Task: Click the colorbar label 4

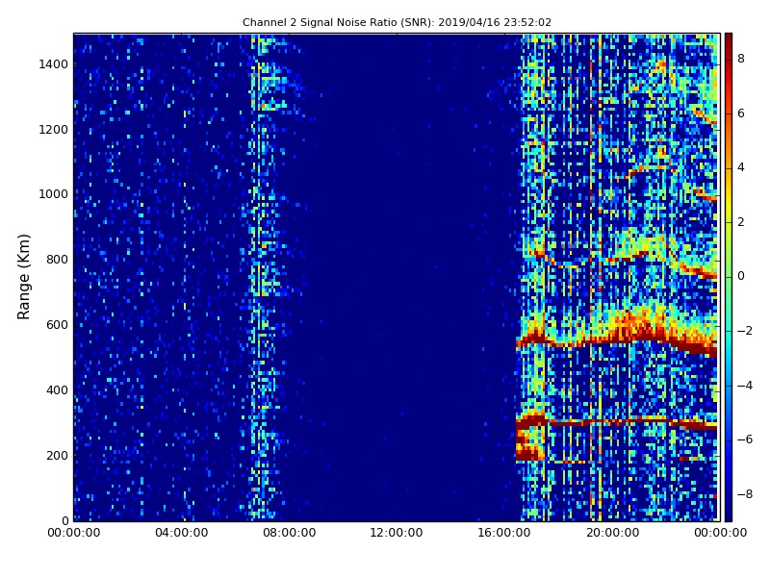Action: tap(741, 167)
